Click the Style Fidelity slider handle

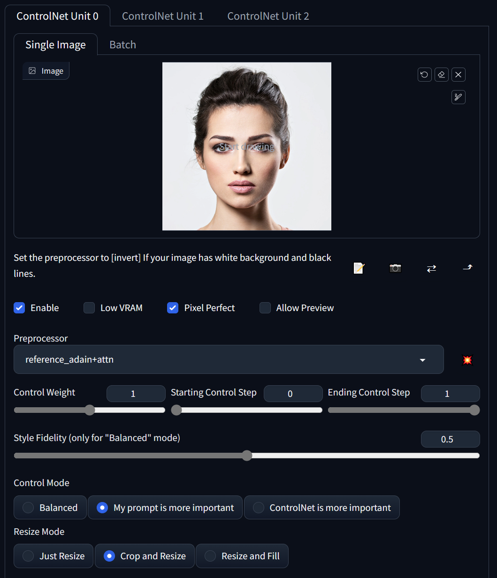(247, 456)
